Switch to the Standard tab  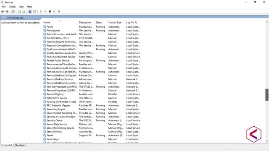pos(20,145)
